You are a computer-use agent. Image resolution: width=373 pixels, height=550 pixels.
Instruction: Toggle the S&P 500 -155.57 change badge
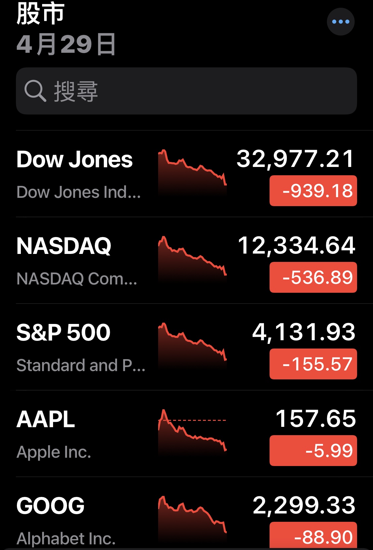tap(313, 364)
